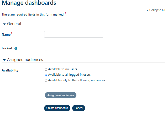Pick Available only to the following audiences
The height and width of the screenshot is (120, 167).
tap(46, 81)
